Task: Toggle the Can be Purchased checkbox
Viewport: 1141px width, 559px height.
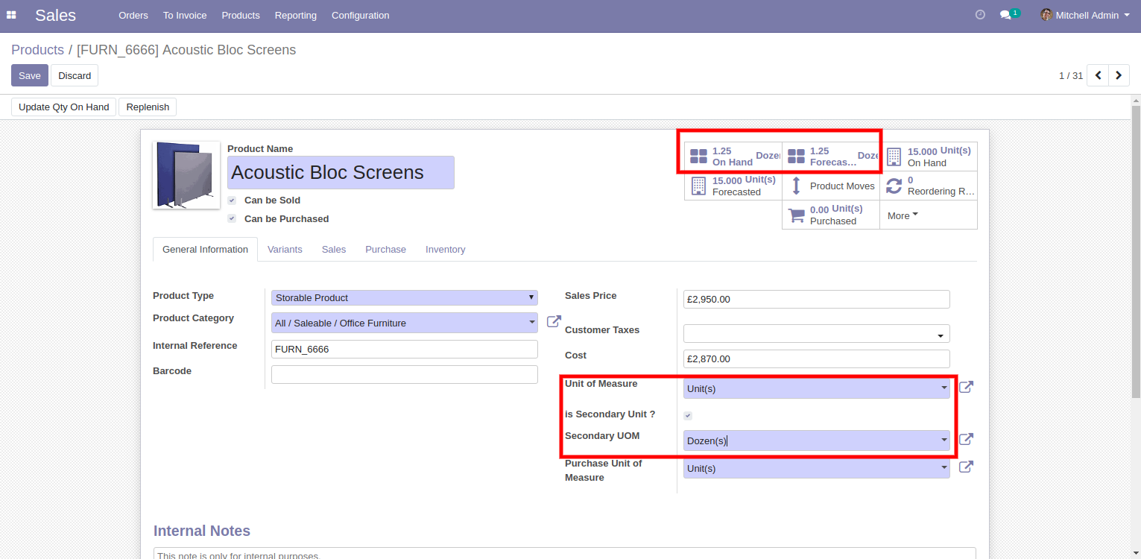Action: (232, 219)
